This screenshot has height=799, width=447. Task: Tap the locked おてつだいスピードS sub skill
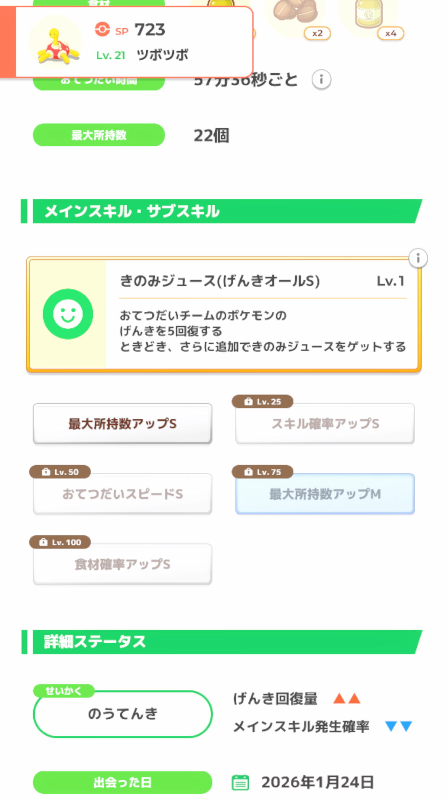pyautogui.click(x=122, y=494)
